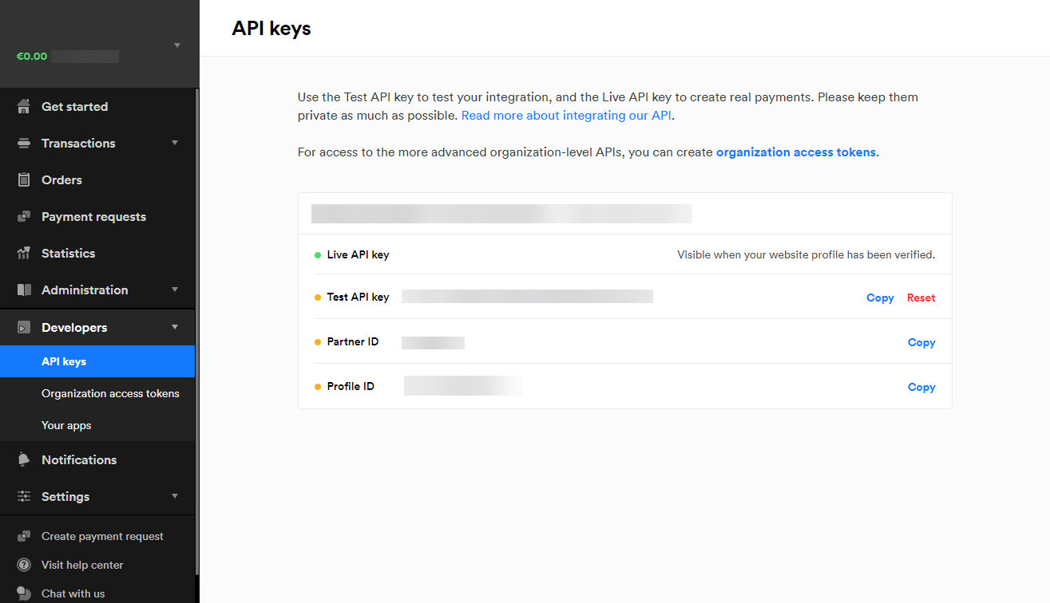Open Organization access tokens in sidebar
The height and width of the screenshot is (603, 1050).
[110, 393]
